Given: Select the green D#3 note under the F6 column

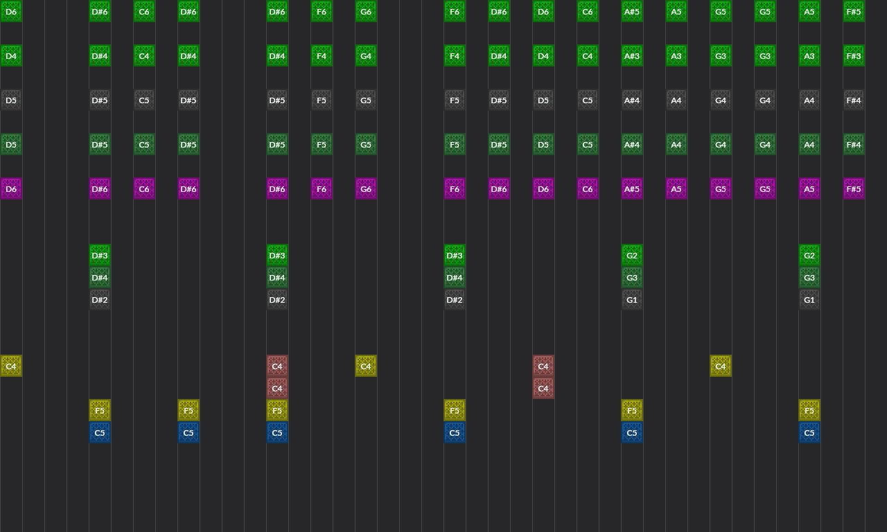Looking at the screenshot, I should pyautogui.click(x=454, y=256).
